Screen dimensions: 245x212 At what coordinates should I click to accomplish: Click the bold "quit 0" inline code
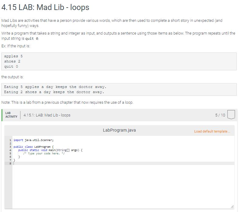pyautogui.click(x=32, y=39)
